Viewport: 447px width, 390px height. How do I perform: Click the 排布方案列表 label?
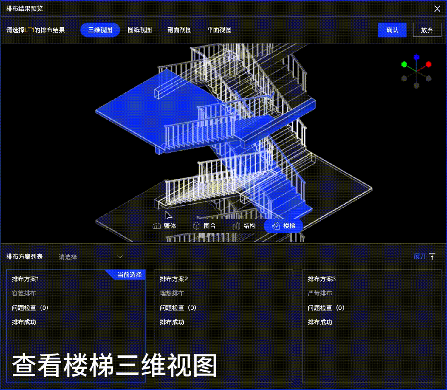click(x=24, y=256)
